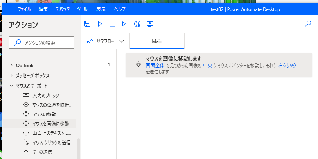
Task: Click the mouse icon beside マウスを画像に移動 in list
Action: coord(26,123)
